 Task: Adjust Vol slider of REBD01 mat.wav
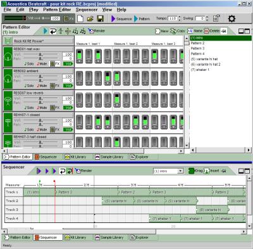click(40, 54)
